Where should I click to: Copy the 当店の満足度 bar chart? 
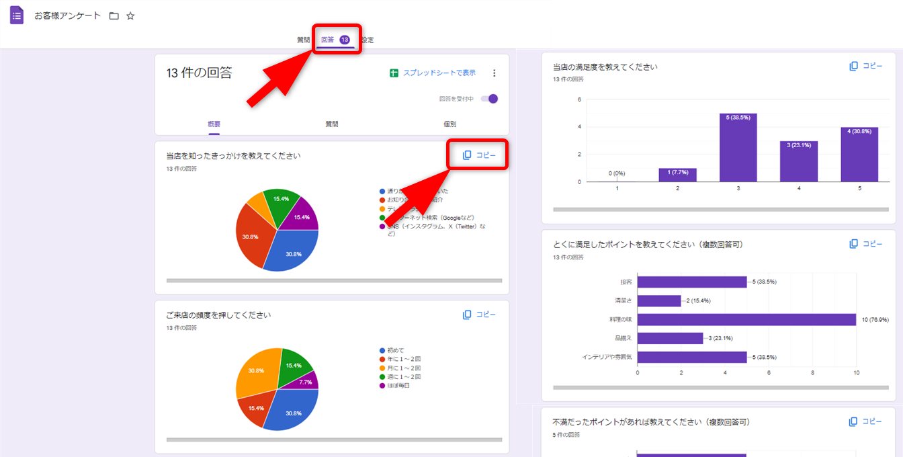point(865,66)
